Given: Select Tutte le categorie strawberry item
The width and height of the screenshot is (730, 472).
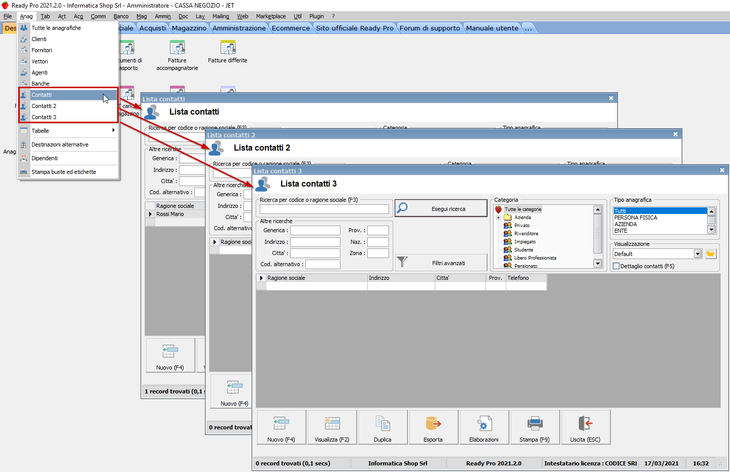Looking at the screenshot, I should (x=518, y=209).
